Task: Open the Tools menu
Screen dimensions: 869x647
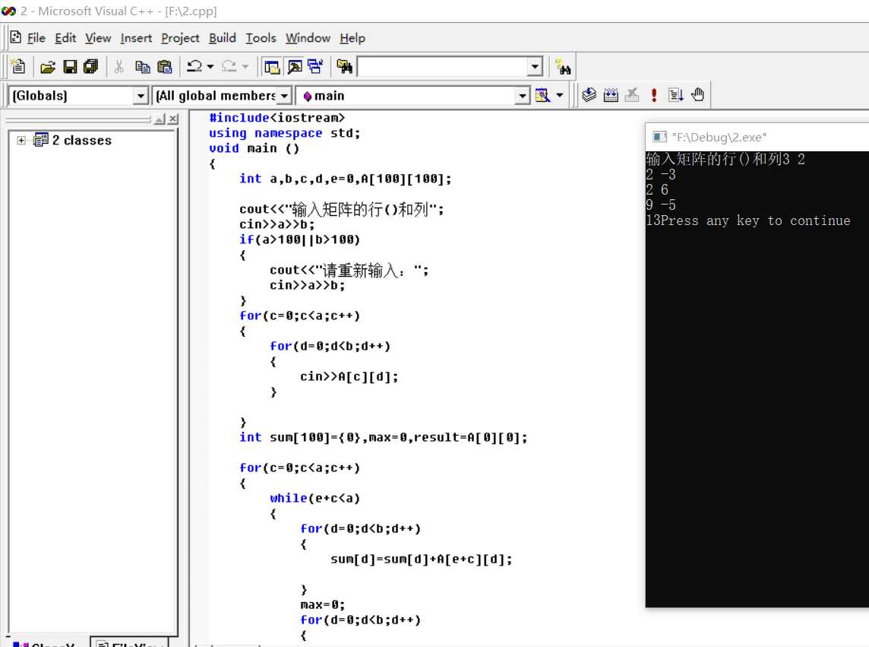Action: (x=261, y=38)
